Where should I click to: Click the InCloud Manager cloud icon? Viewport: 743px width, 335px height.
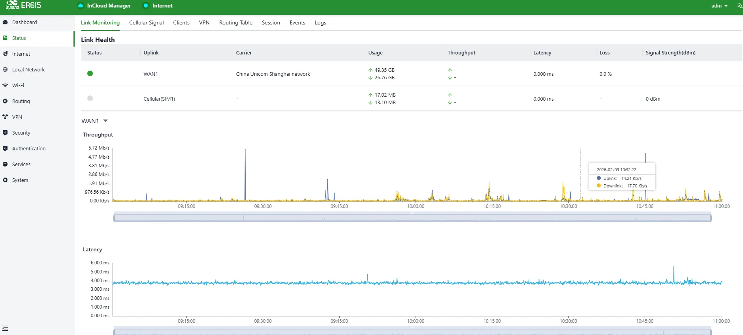pos(81,6)
